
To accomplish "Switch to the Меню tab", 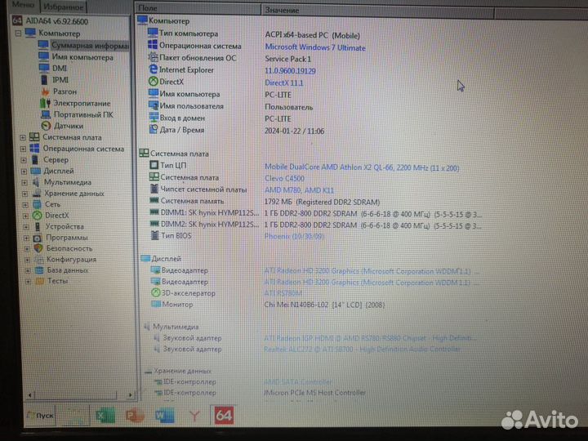I will (23, 5).
